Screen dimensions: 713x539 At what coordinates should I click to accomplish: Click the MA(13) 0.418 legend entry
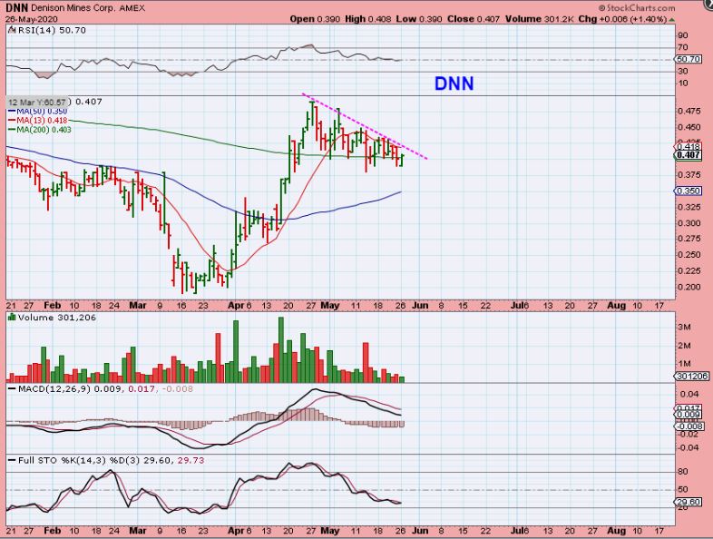click(38, 121)
